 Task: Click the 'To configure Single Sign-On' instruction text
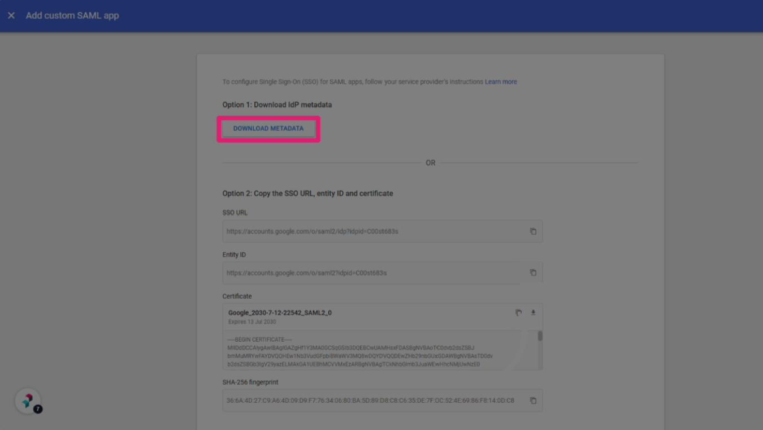[x=353, y=82]
